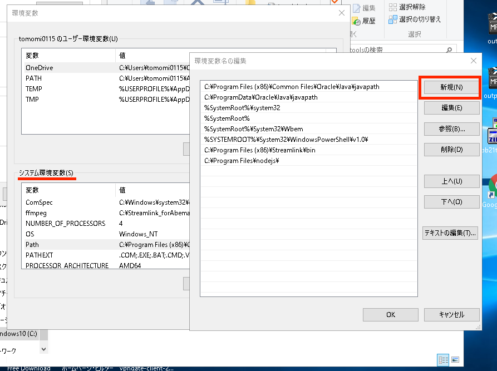Screen dimensions: 497x371
Task: Select TEMP user variable row
Action: coord(106,88)
